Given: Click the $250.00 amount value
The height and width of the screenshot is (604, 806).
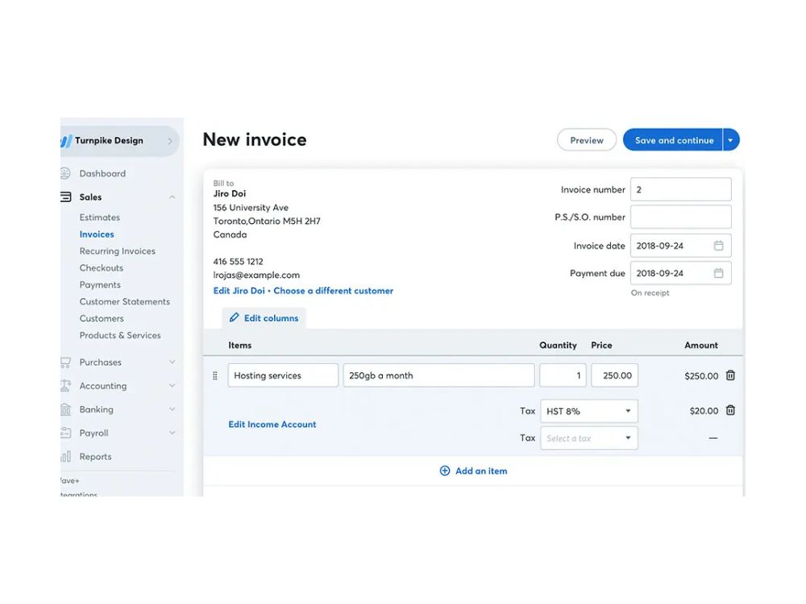Looking at the screenshot, I should tap(701, 376).
